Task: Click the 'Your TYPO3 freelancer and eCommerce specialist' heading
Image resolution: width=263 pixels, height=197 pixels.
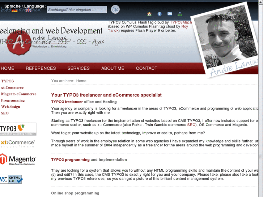Action: point(106,95)
